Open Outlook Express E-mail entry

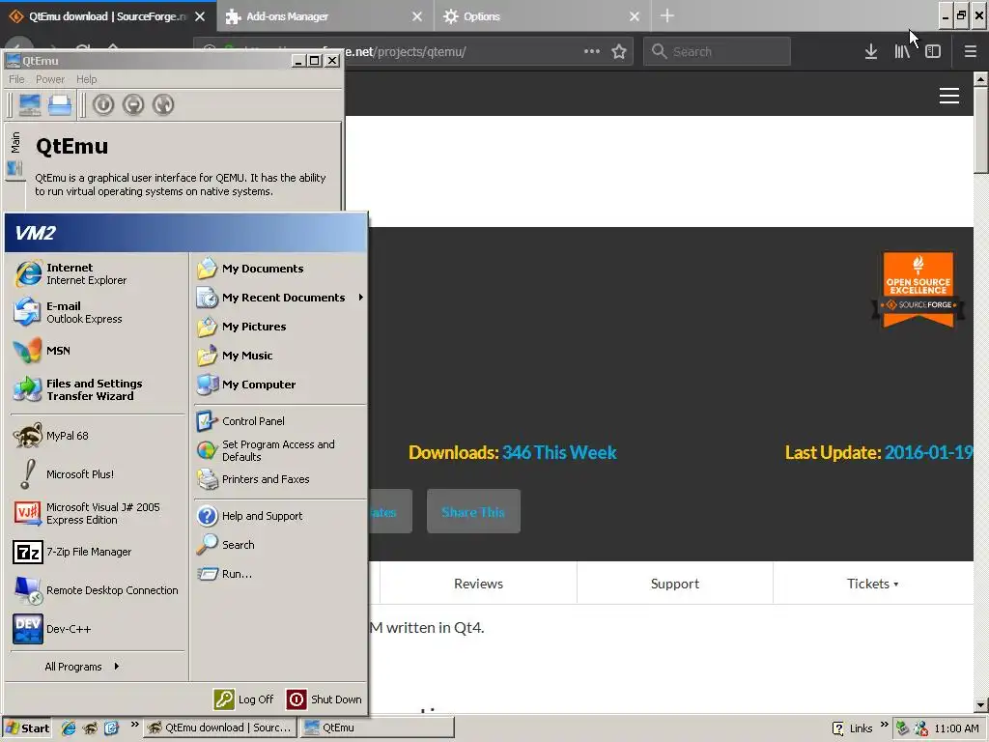pyautogui.click(x=98, y=312)
